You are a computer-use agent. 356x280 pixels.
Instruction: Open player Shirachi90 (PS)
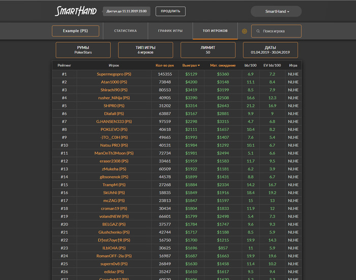[x=114, y=90]
